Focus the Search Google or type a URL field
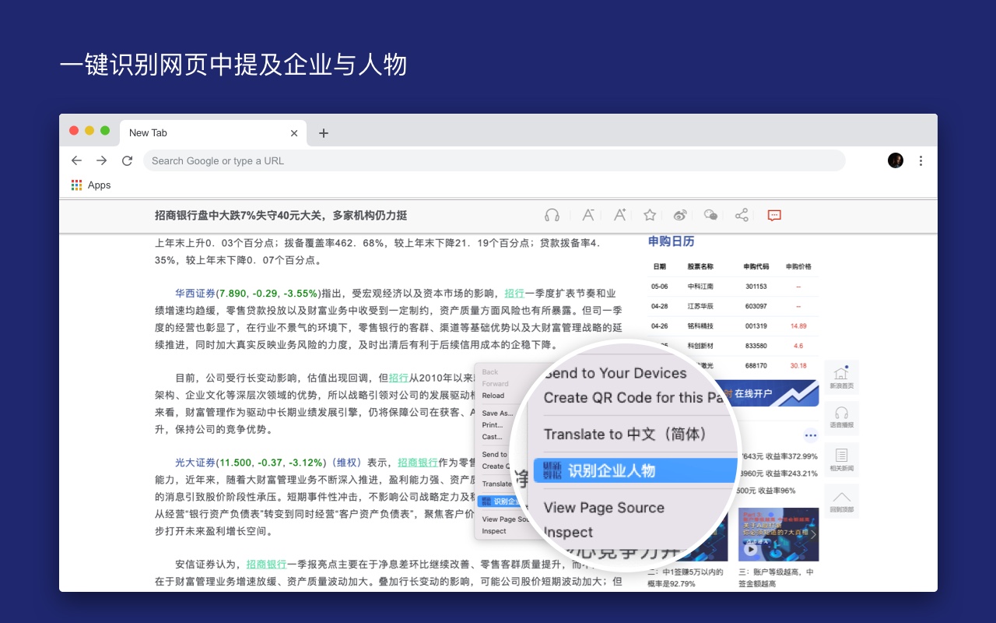996x623 pixels. [x=494, y=160]
